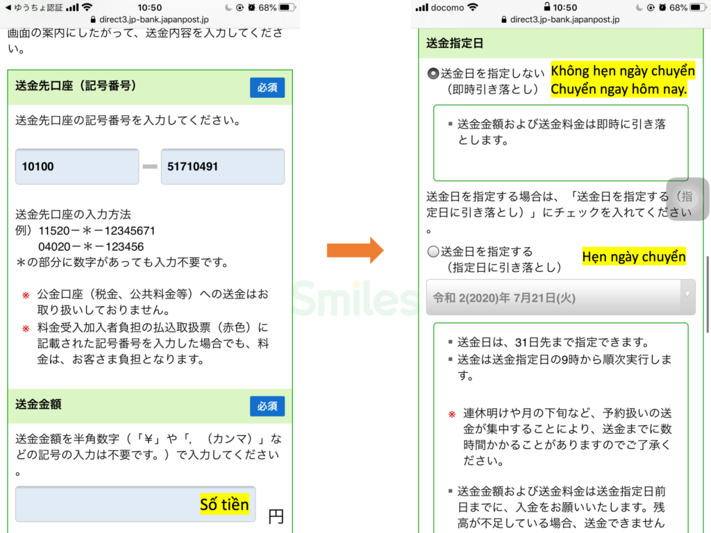Tap the gray AssistiveTouch floating button
The height and width of the screenshot is (533, 711).
click(x=687, y=198)
